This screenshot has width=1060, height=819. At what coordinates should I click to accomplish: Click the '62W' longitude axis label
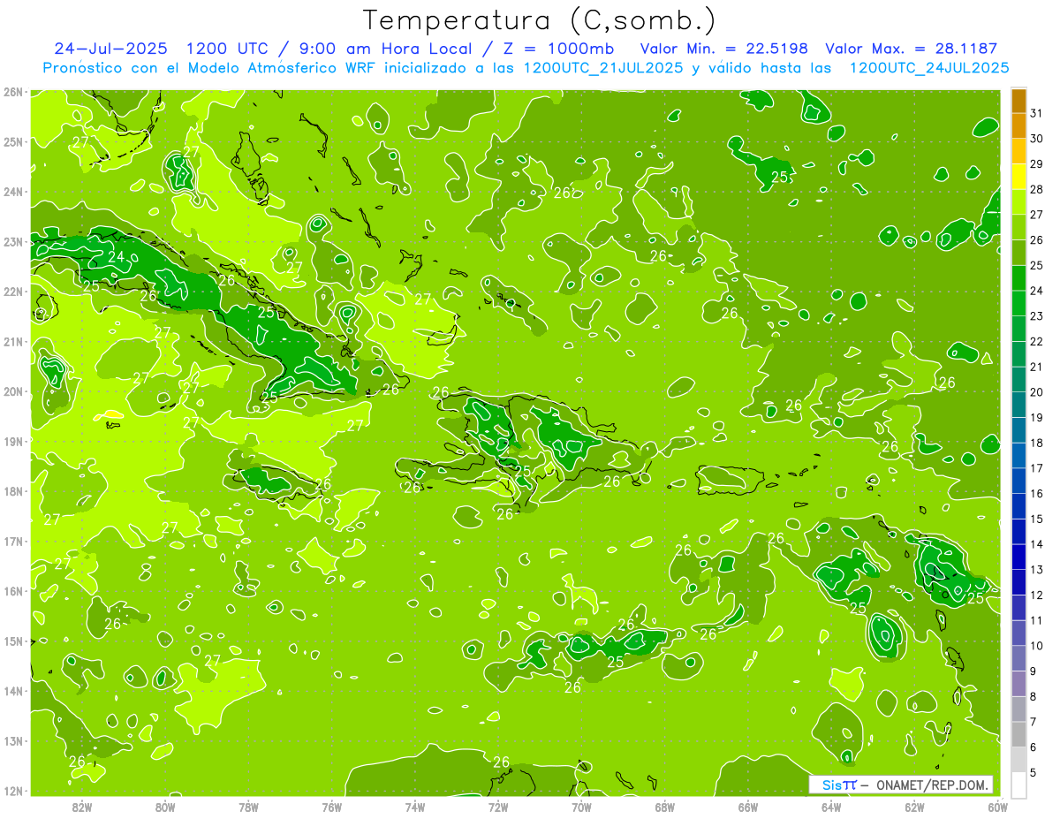pyautogui.click(x=914, y=807)
